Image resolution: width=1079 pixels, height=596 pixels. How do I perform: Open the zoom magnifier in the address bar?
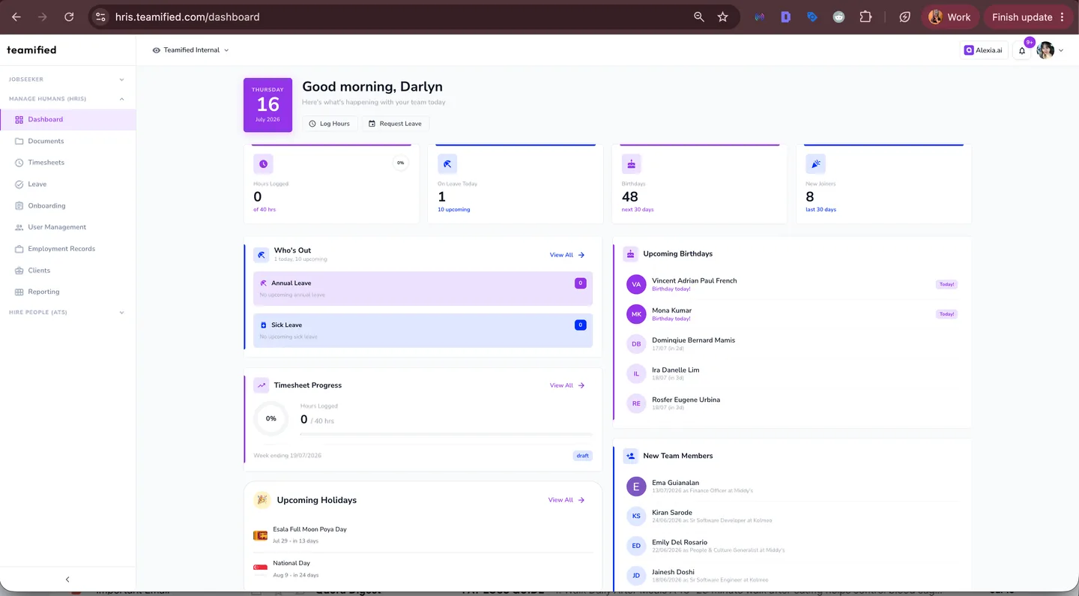coord(699,16)
